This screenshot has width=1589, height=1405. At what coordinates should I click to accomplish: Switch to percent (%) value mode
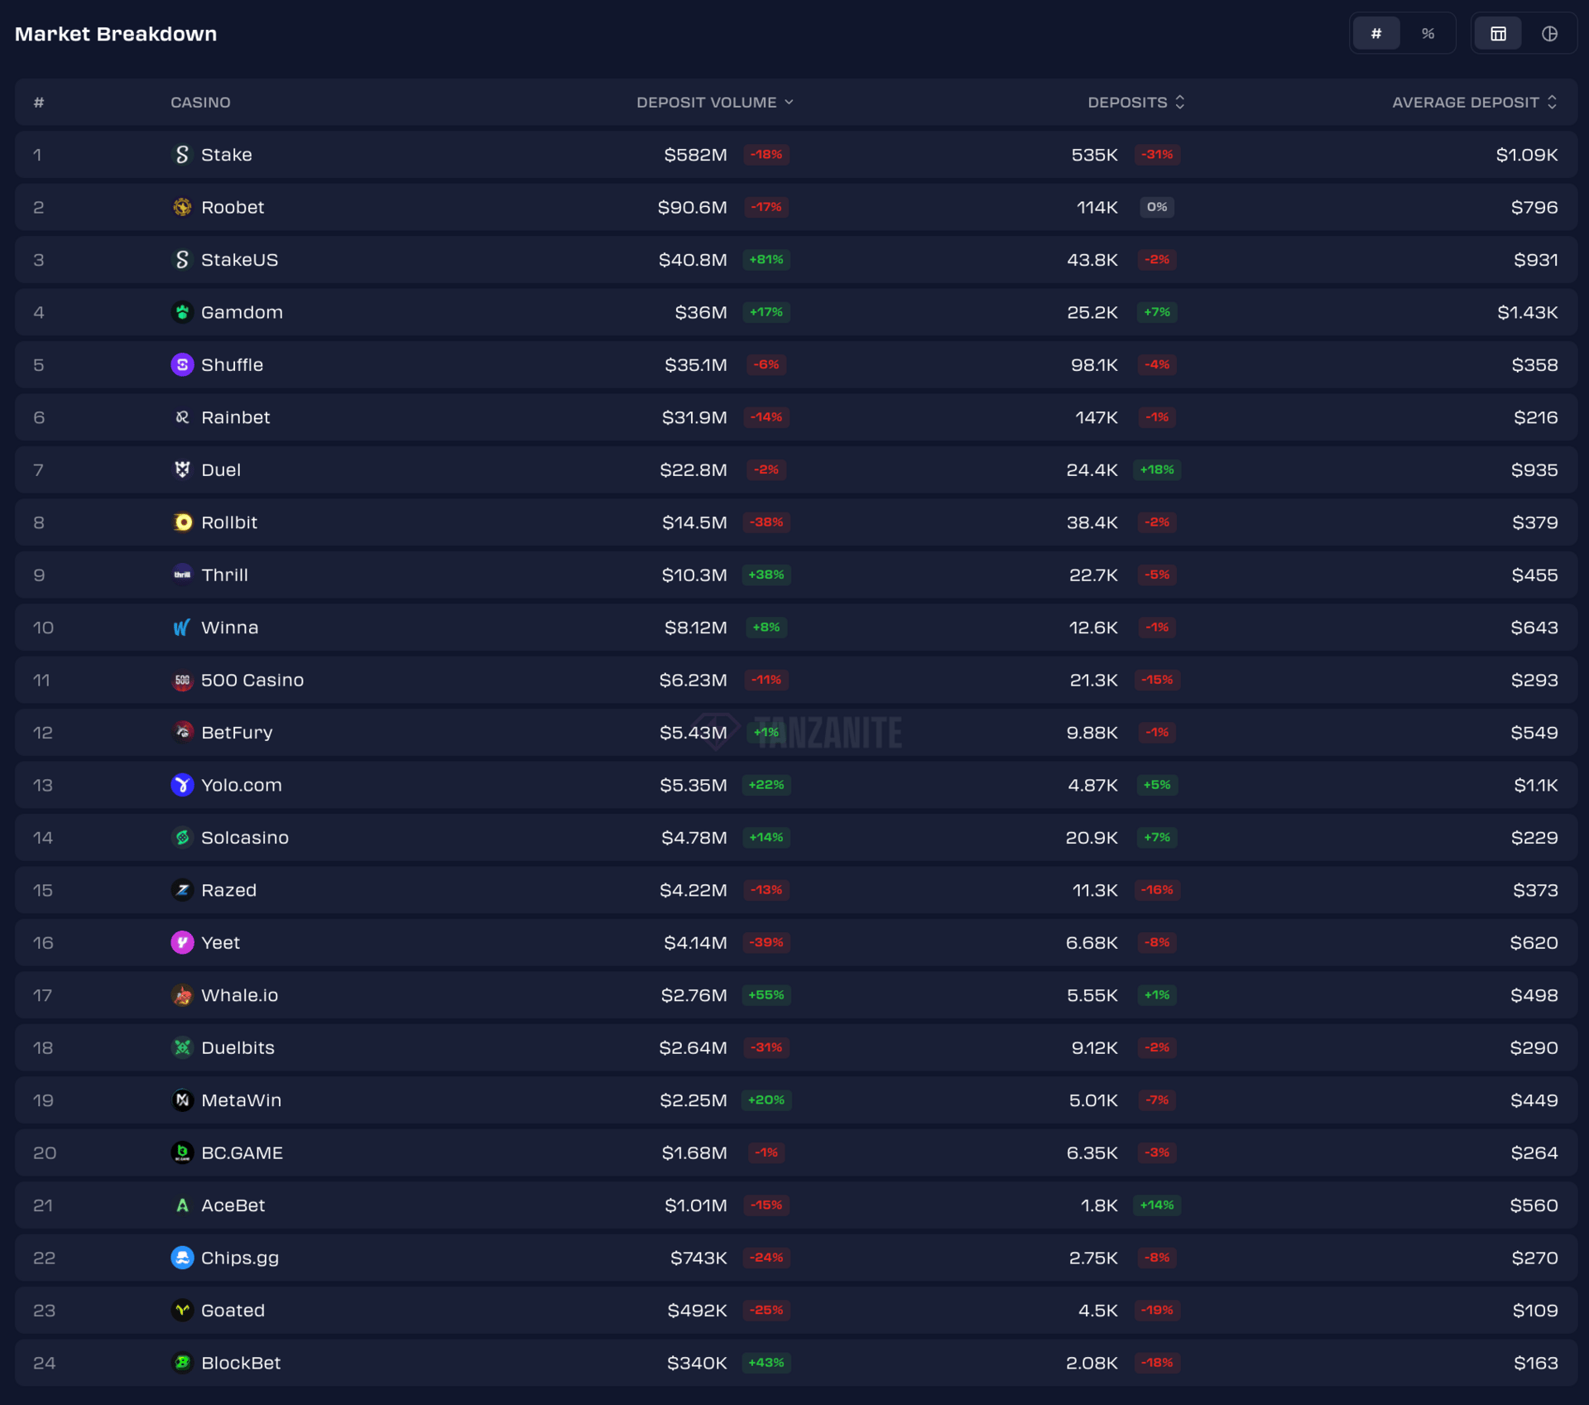pyautogui.click(x=1428, y=34)
